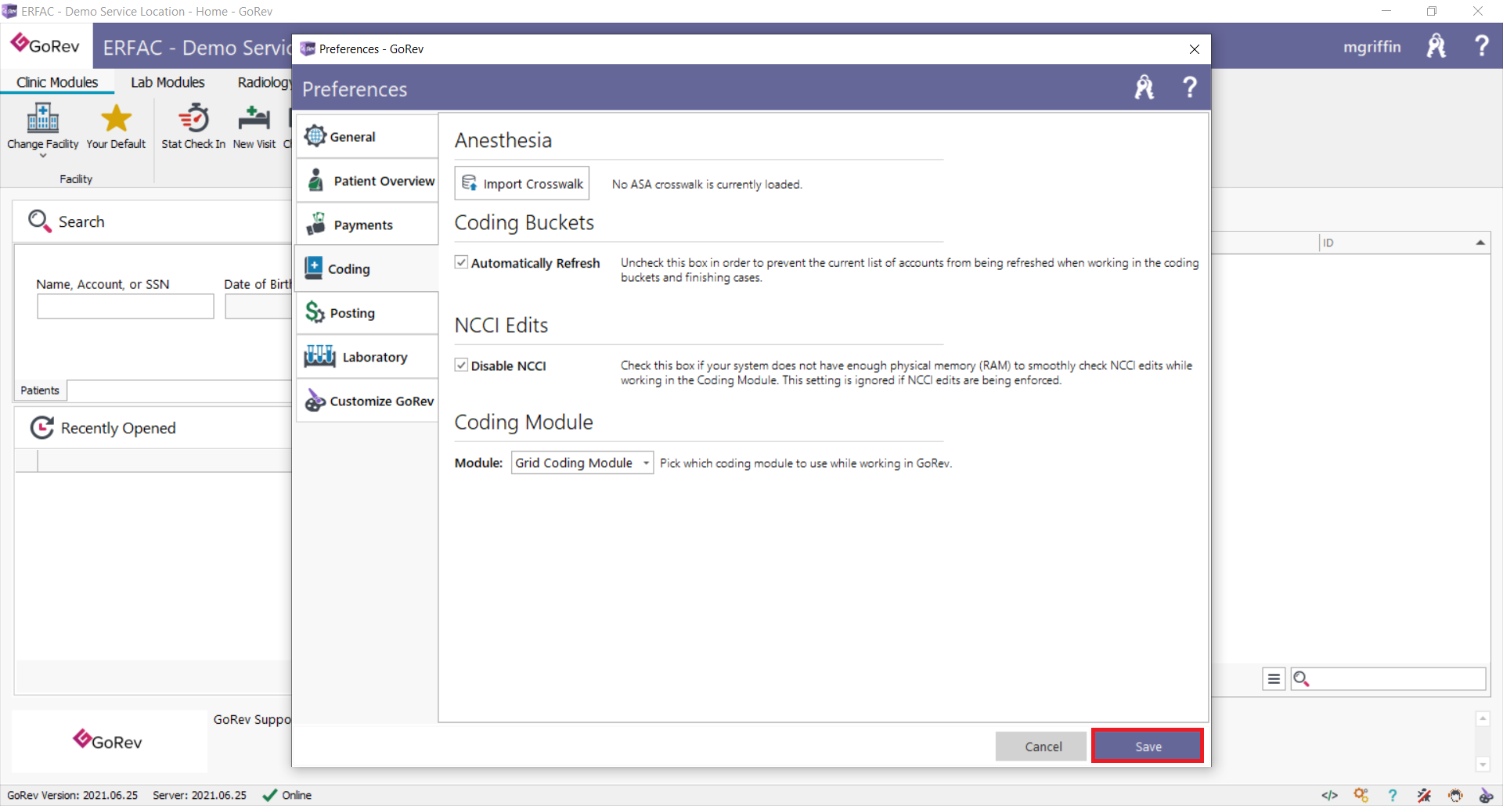The image size is (1503, 806).
Task: Click the ID column sort arrow
Action: pos(1480,243)
